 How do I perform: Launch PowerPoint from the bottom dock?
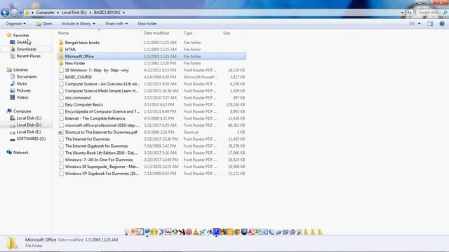point(133,232)
